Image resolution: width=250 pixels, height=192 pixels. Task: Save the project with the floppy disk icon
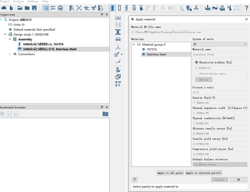(x=34, y=8)
